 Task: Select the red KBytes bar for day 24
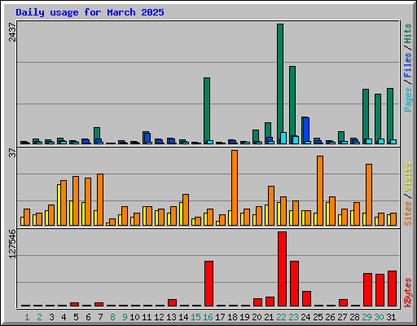pyautogui.click(x=306, y=299)
